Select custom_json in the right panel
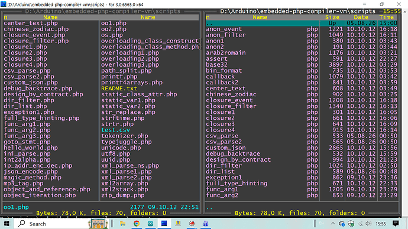 tap(226, 148)
